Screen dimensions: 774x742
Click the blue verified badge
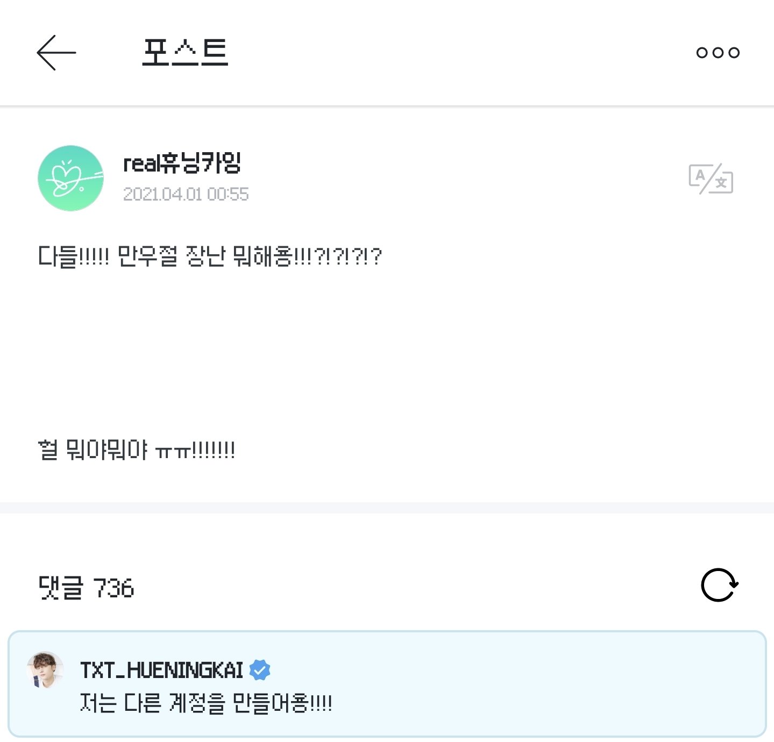point(260,670)
